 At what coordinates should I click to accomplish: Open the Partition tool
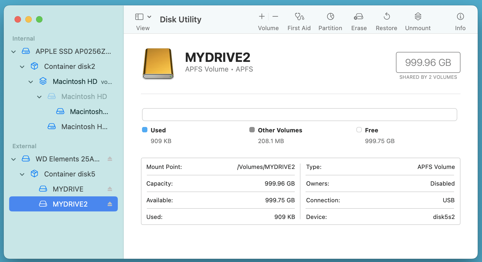pyautogui.click(x=330, y=20)
